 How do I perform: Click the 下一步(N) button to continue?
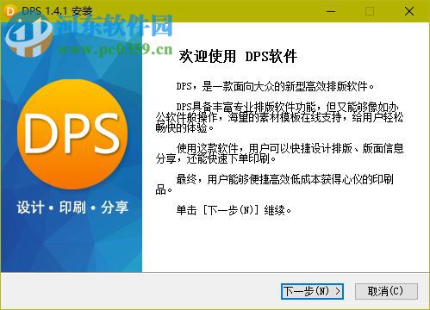coord(312,292)
